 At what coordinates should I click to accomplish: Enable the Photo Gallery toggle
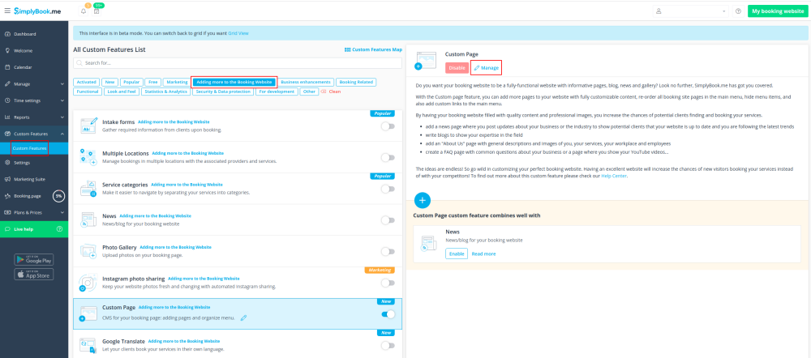click(388, 251)
